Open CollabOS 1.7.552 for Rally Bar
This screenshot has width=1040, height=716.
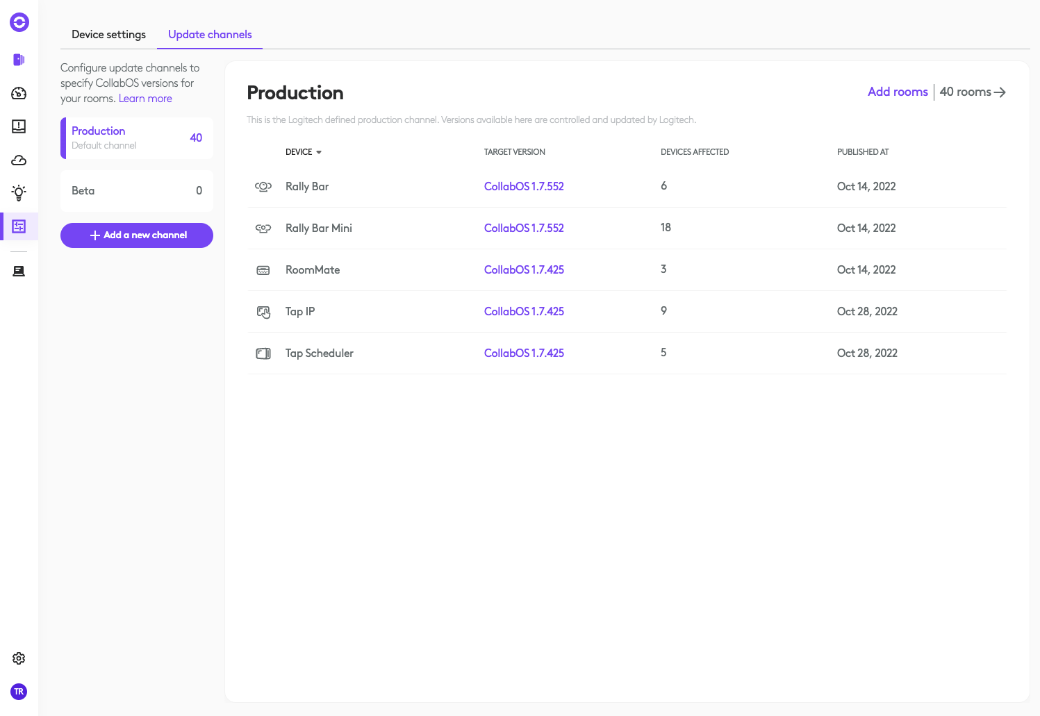point(524,186)
